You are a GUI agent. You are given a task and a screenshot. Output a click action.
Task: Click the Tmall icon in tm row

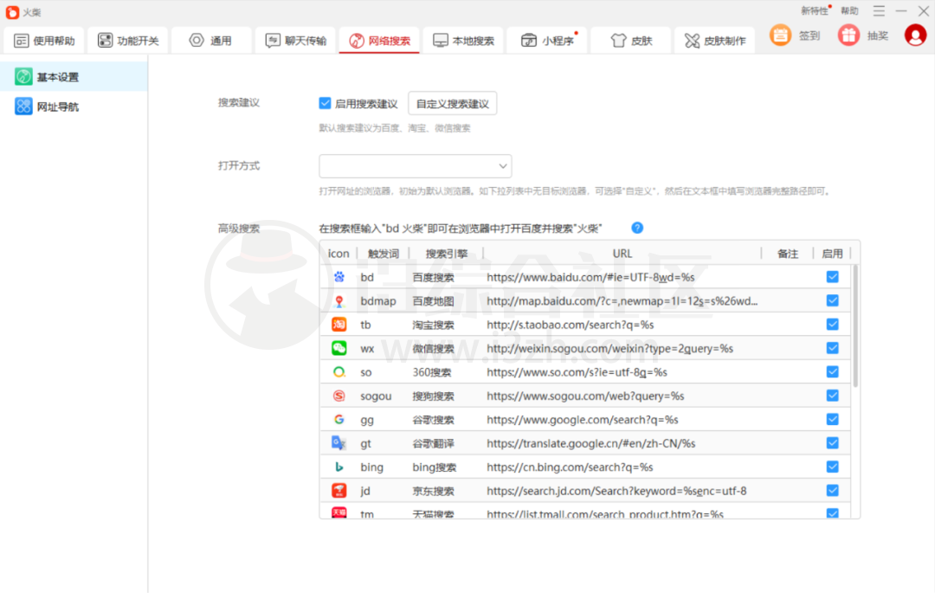tap(339, 512)
